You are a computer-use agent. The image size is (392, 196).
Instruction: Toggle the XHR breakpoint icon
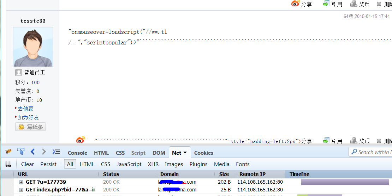(8, 164)
